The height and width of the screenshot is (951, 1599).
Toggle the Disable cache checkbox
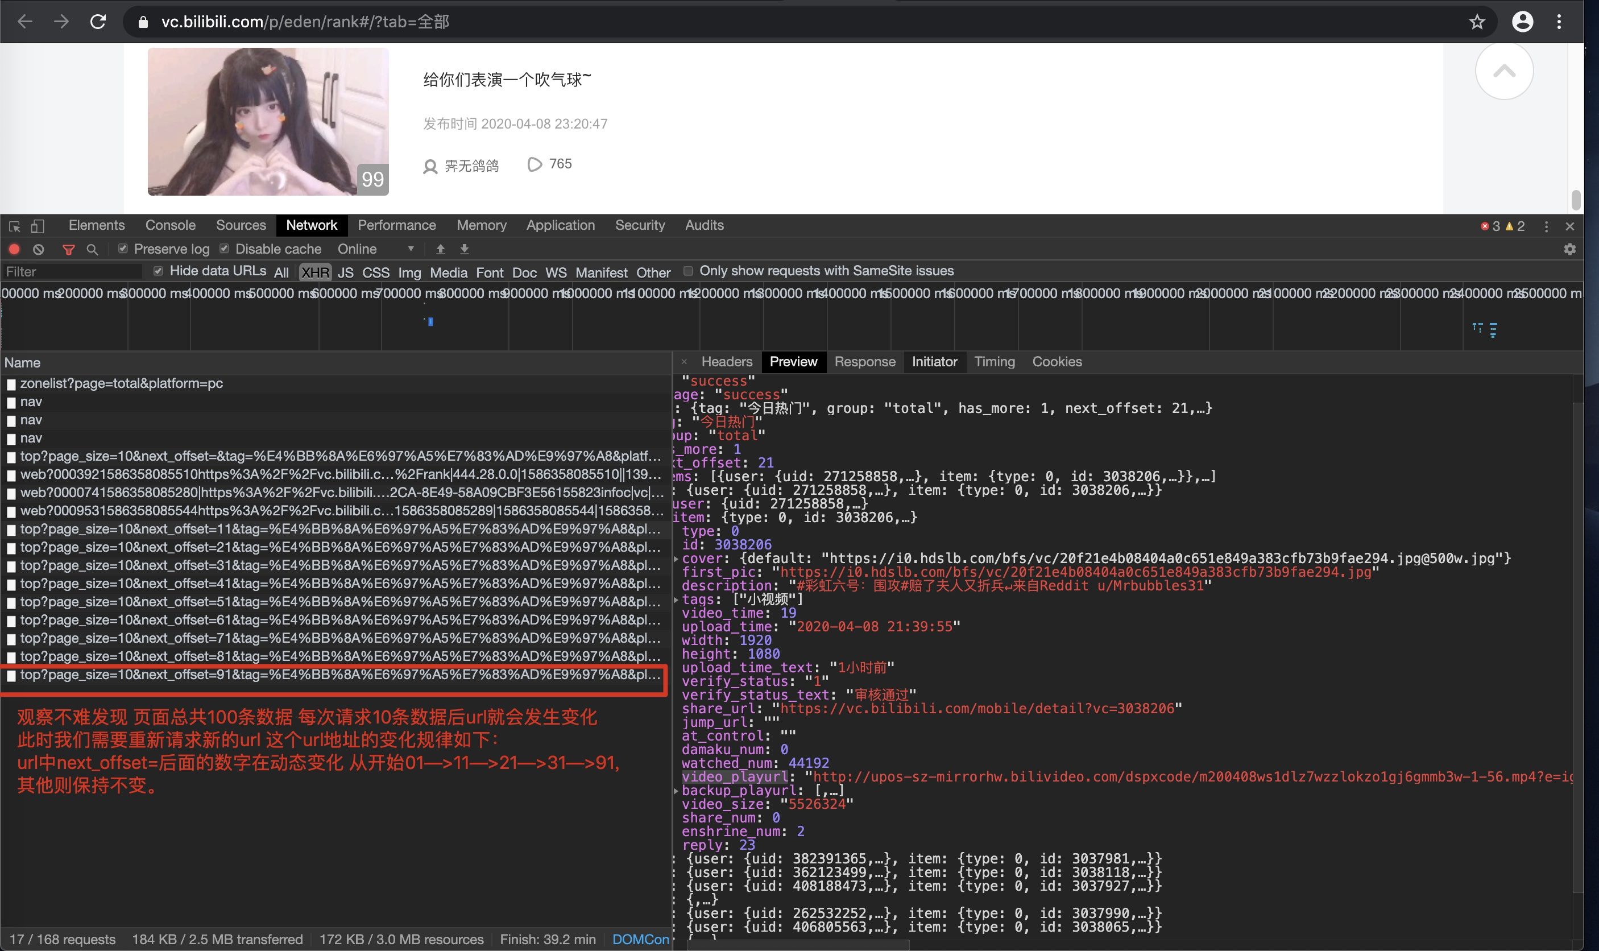coord(224,249)
